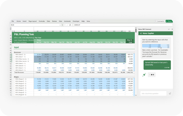This screenshot has width=183, height=116.
Task: Select the Total Revenues row label
Action: coord(19,72)
